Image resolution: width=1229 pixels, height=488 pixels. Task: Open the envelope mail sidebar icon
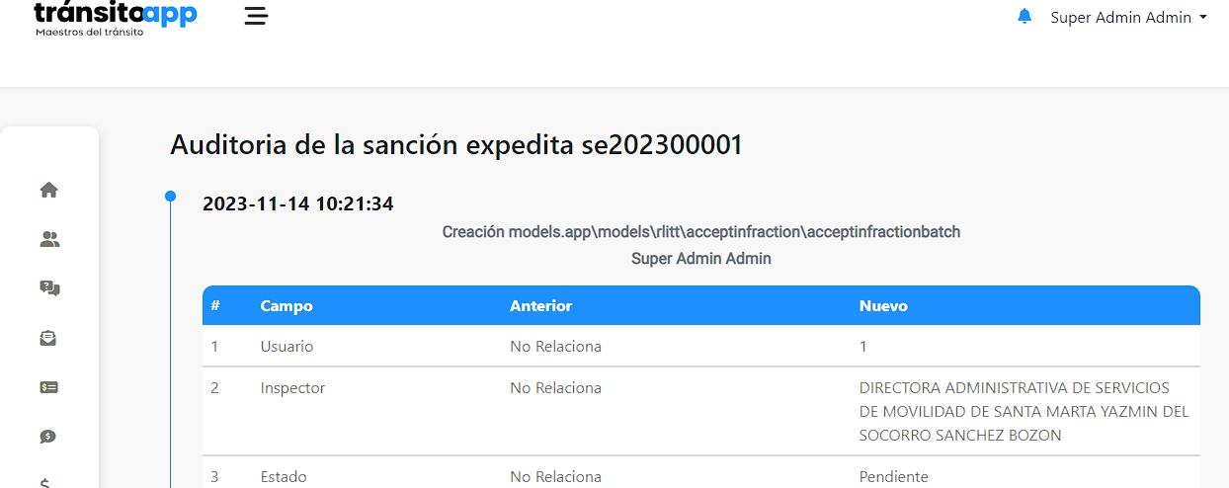click(x=48, y=338)
